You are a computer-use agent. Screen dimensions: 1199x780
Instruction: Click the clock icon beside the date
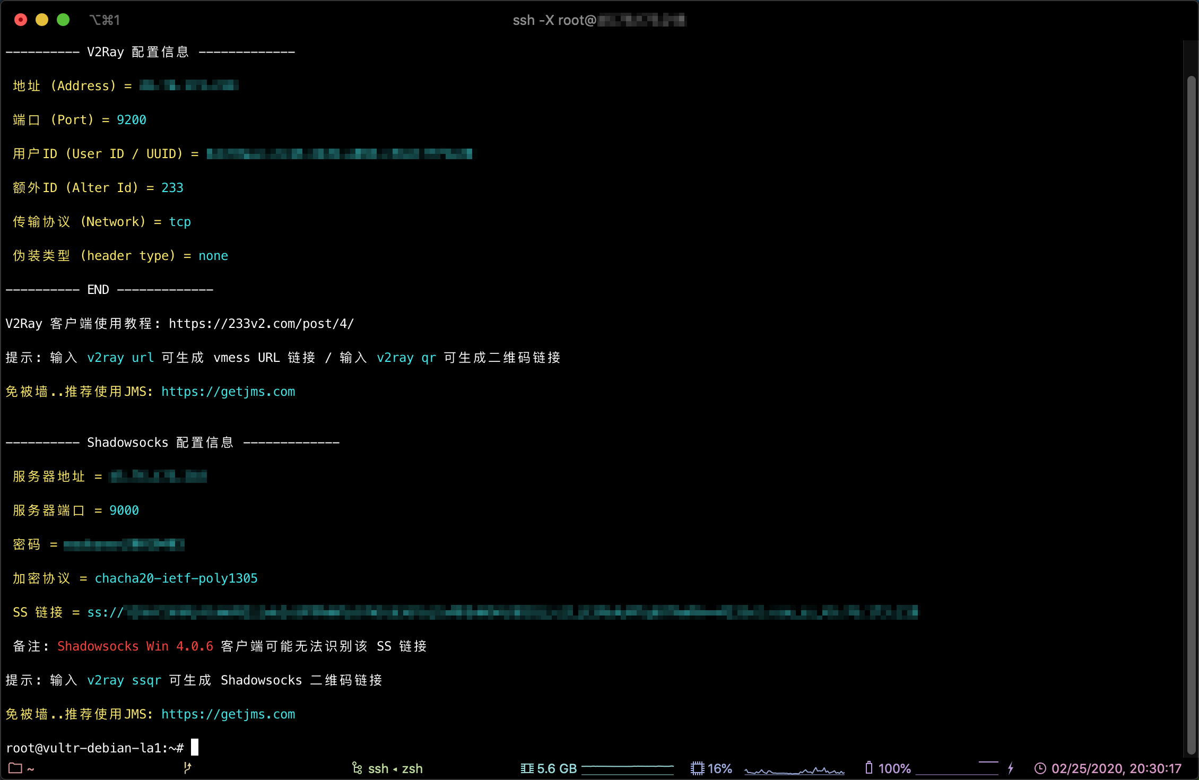pyautogui.click(x=1040, y=768)
